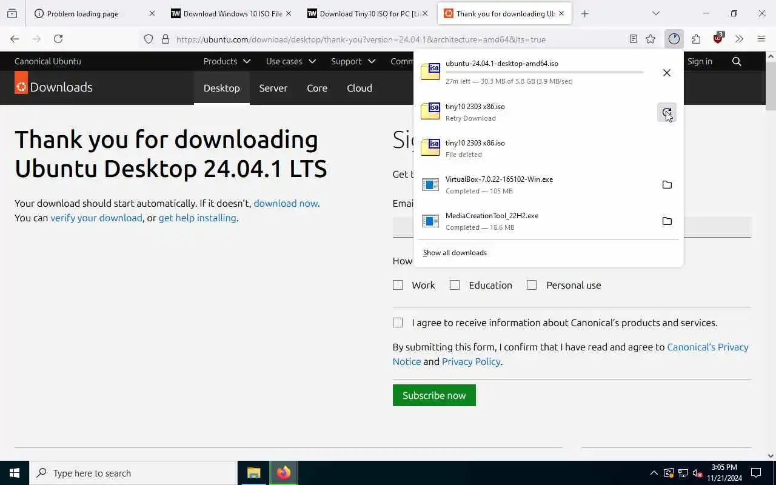
Task: Open File Explorer from the taskbar
Action: point(254,473)
